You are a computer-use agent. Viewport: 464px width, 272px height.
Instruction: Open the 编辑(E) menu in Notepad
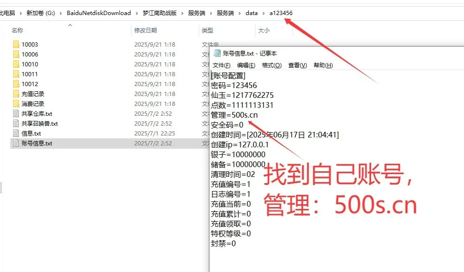pyautogui.click(x=246, y=65)
